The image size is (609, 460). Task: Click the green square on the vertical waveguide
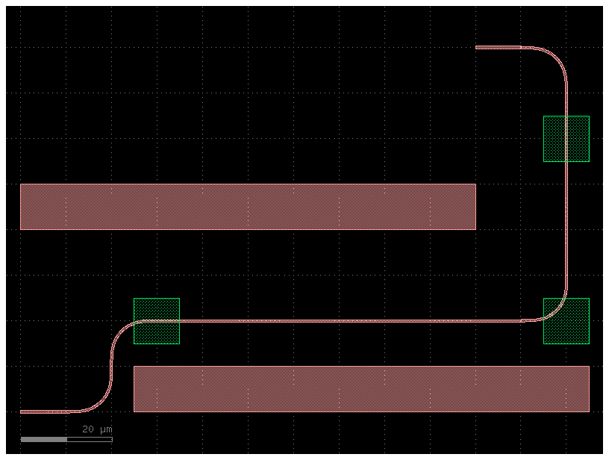pyautogui.click(x=566, y=138)
